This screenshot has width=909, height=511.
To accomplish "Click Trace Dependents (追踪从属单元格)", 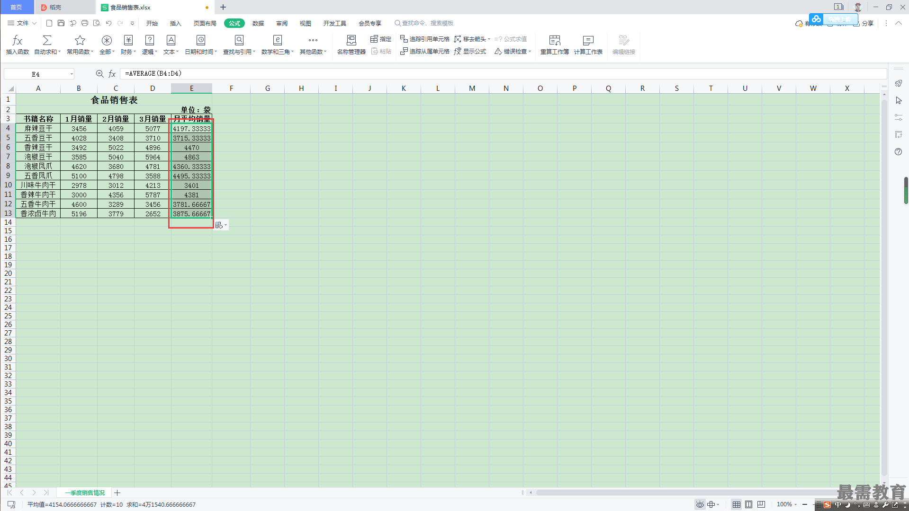I will click(425, 51).
